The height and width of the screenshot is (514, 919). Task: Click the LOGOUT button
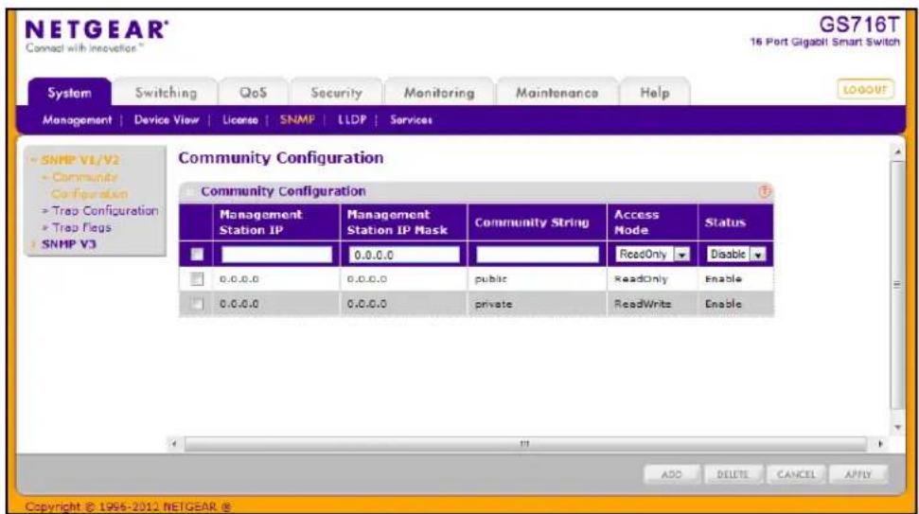pos(865,90)
